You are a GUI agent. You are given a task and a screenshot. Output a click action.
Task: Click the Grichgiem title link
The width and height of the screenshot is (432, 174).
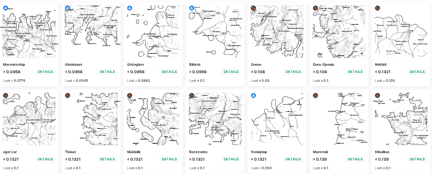(136, 65)
